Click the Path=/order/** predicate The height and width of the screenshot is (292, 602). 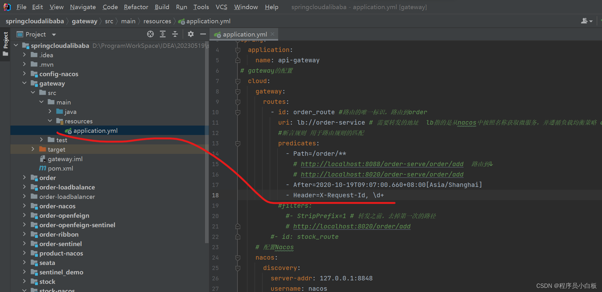pyautogui.click(x=319, y=154)
